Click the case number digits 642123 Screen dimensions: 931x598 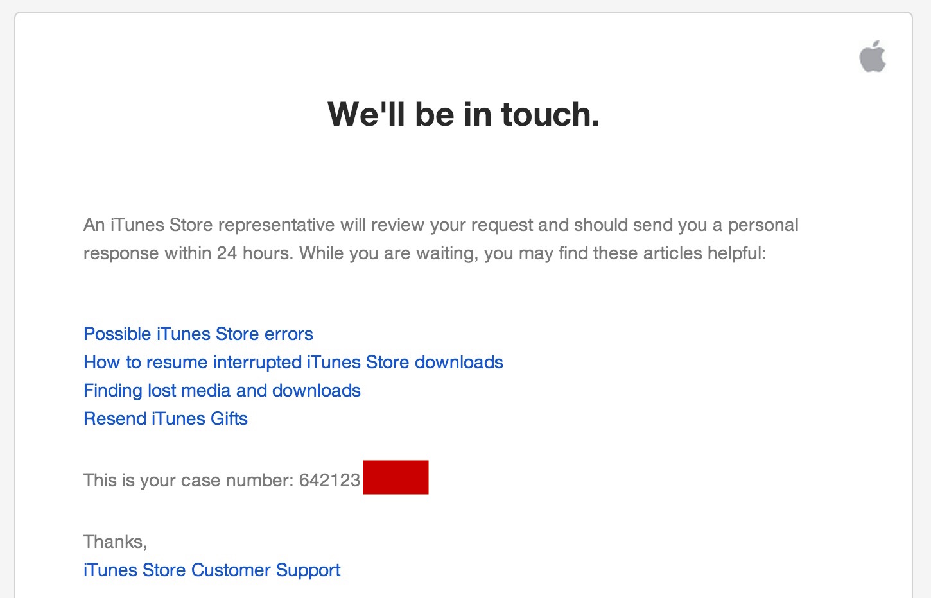(329, 481)
